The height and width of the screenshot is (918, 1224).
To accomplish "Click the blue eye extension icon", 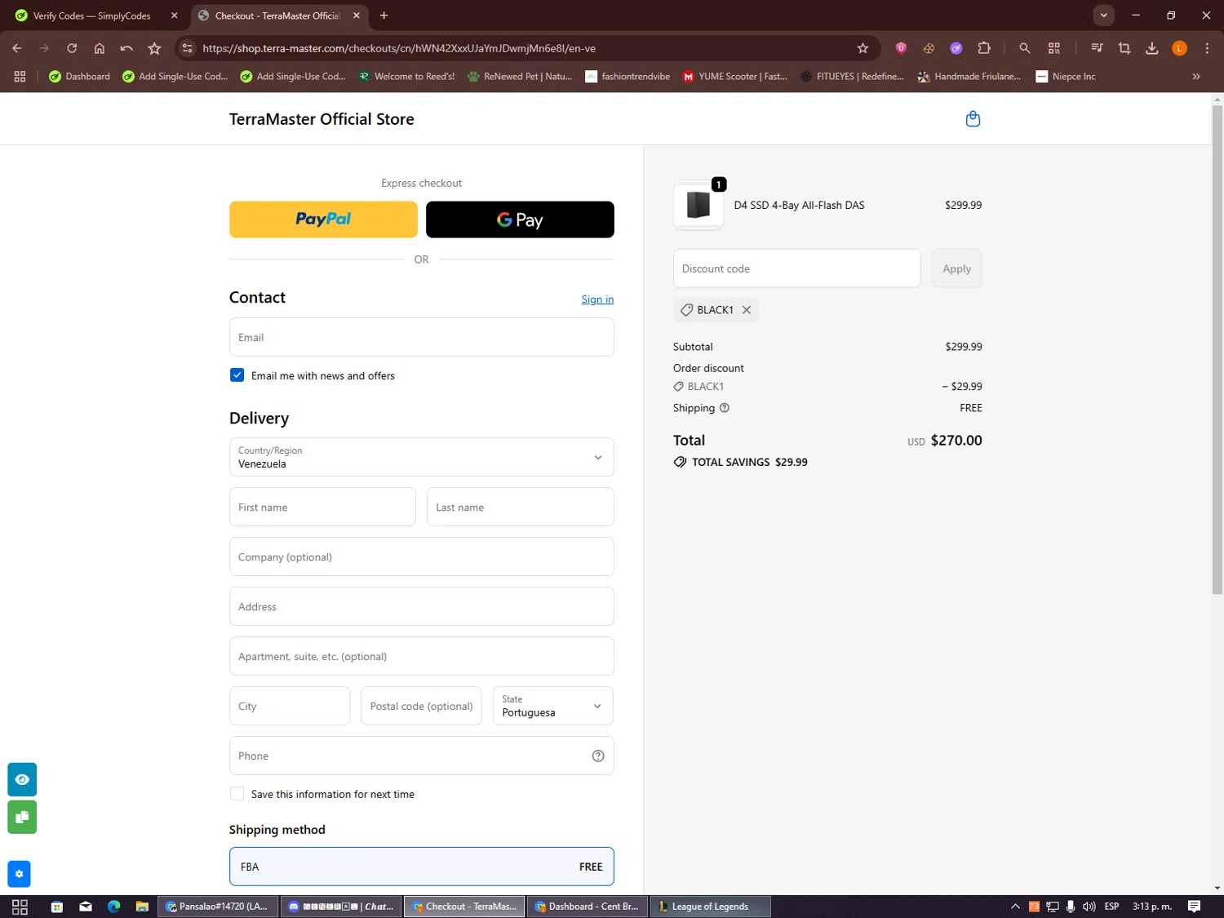I will pos(22,779).
